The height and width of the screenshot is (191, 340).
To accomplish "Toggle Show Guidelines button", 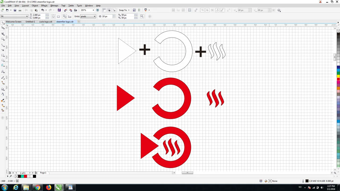I will pyautogui.click(x=114, y=10).
